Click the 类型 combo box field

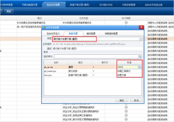click(x=97, y=39)
